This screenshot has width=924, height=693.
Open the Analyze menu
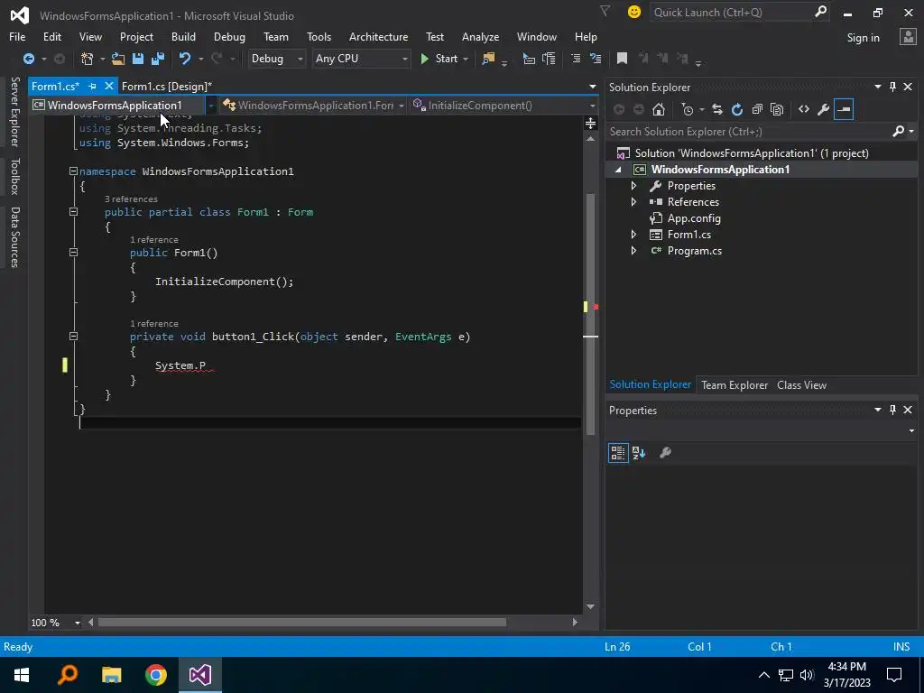point(480,36)
